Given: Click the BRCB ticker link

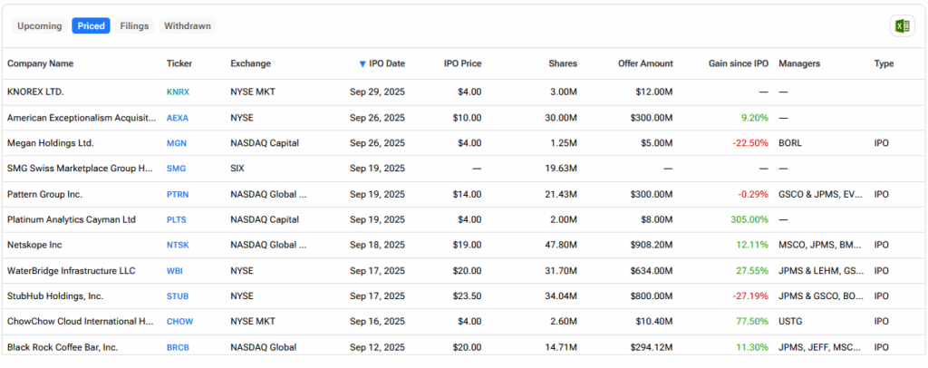Looking at the screenshot, I should pos(179,347).
